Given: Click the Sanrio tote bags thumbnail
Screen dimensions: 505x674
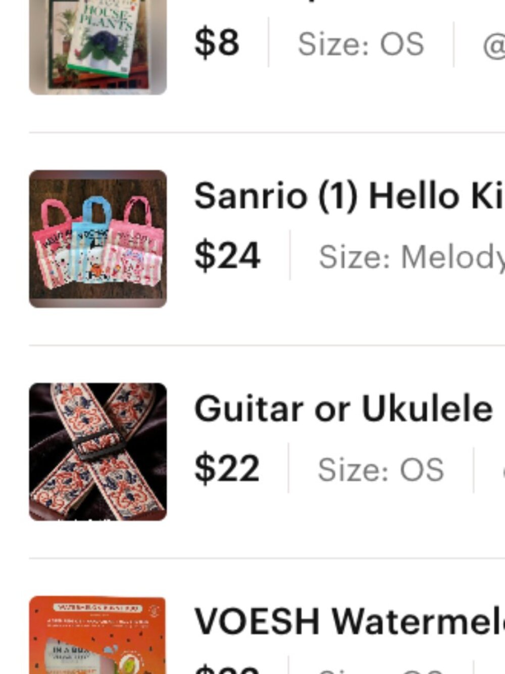Looking at the screenshot, I should [97, 239].
